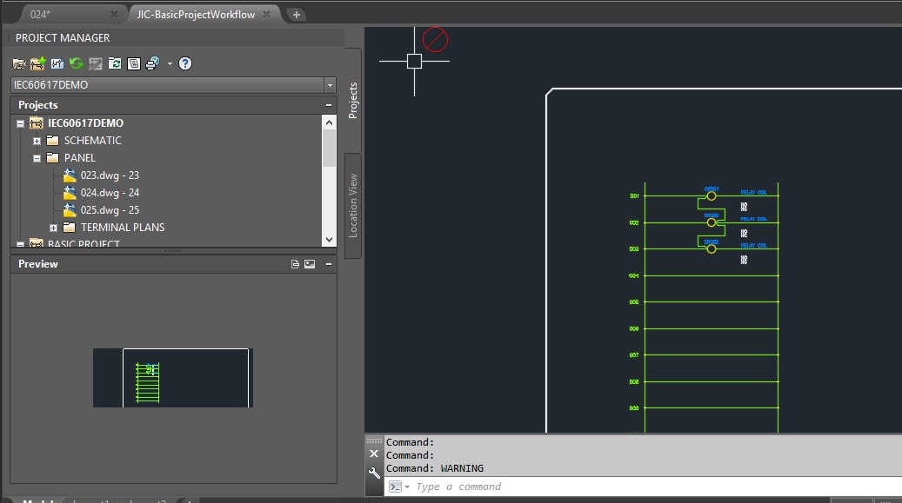The width and height of the screenshot is (902, 503).
Task: Click the relay coil symbol on rung 001
Action: click(712, 196)
